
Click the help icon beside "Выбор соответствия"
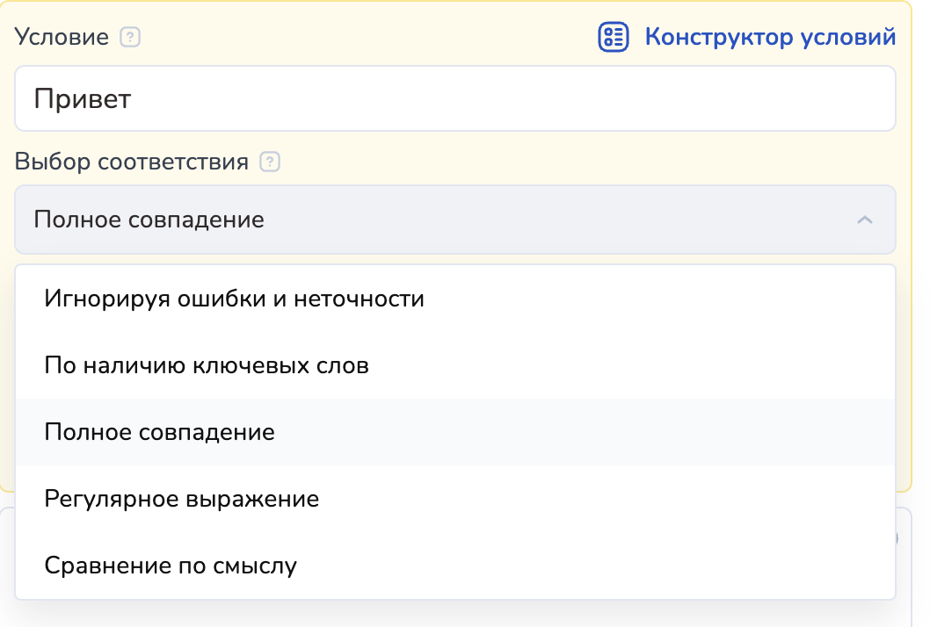click(x=270, y=162)
